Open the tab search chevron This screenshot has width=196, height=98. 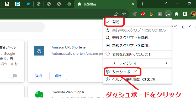click(165, 3)
